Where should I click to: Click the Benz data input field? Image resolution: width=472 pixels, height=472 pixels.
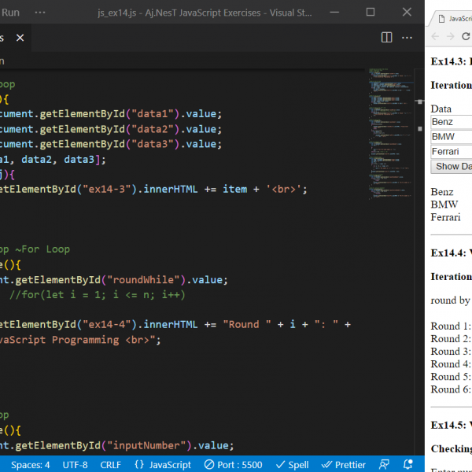pyautogui.click(x=452, y=122)
